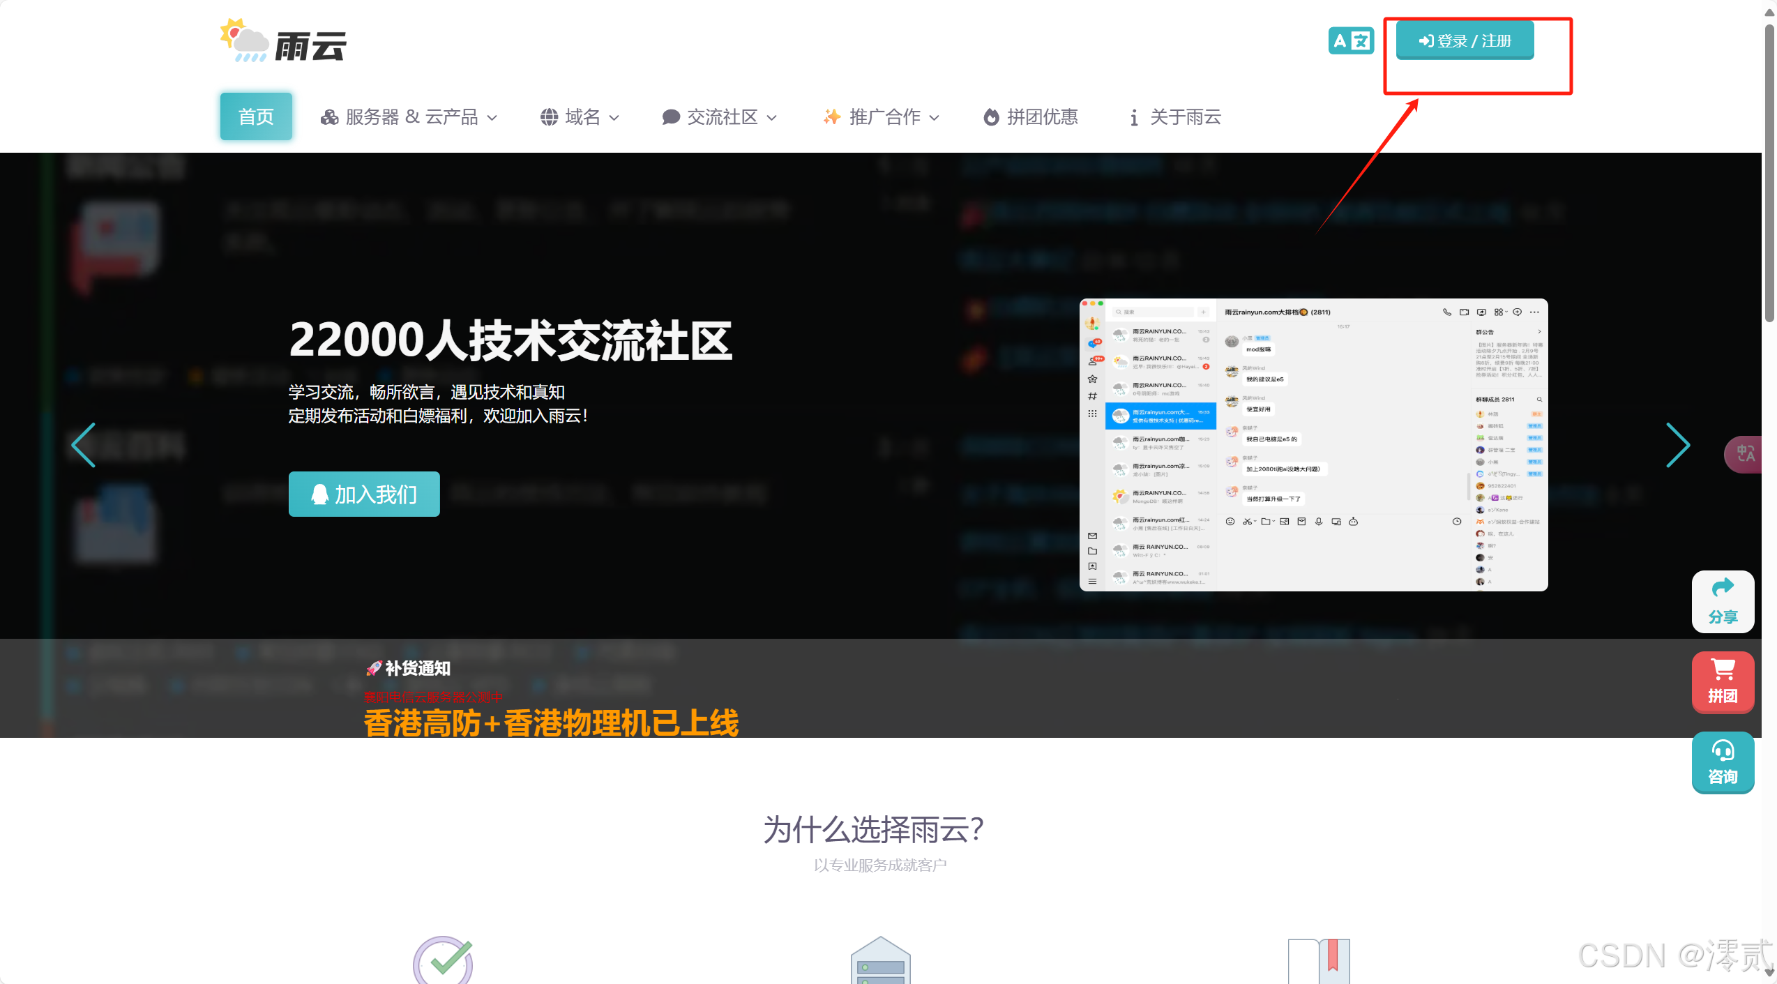Click the 加入我们 button
1777x984 pixels.
coord(363,494)
